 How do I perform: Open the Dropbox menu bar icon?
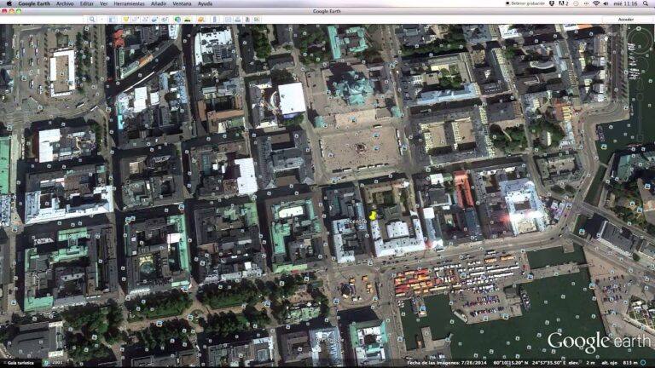[x=552, y=3]
